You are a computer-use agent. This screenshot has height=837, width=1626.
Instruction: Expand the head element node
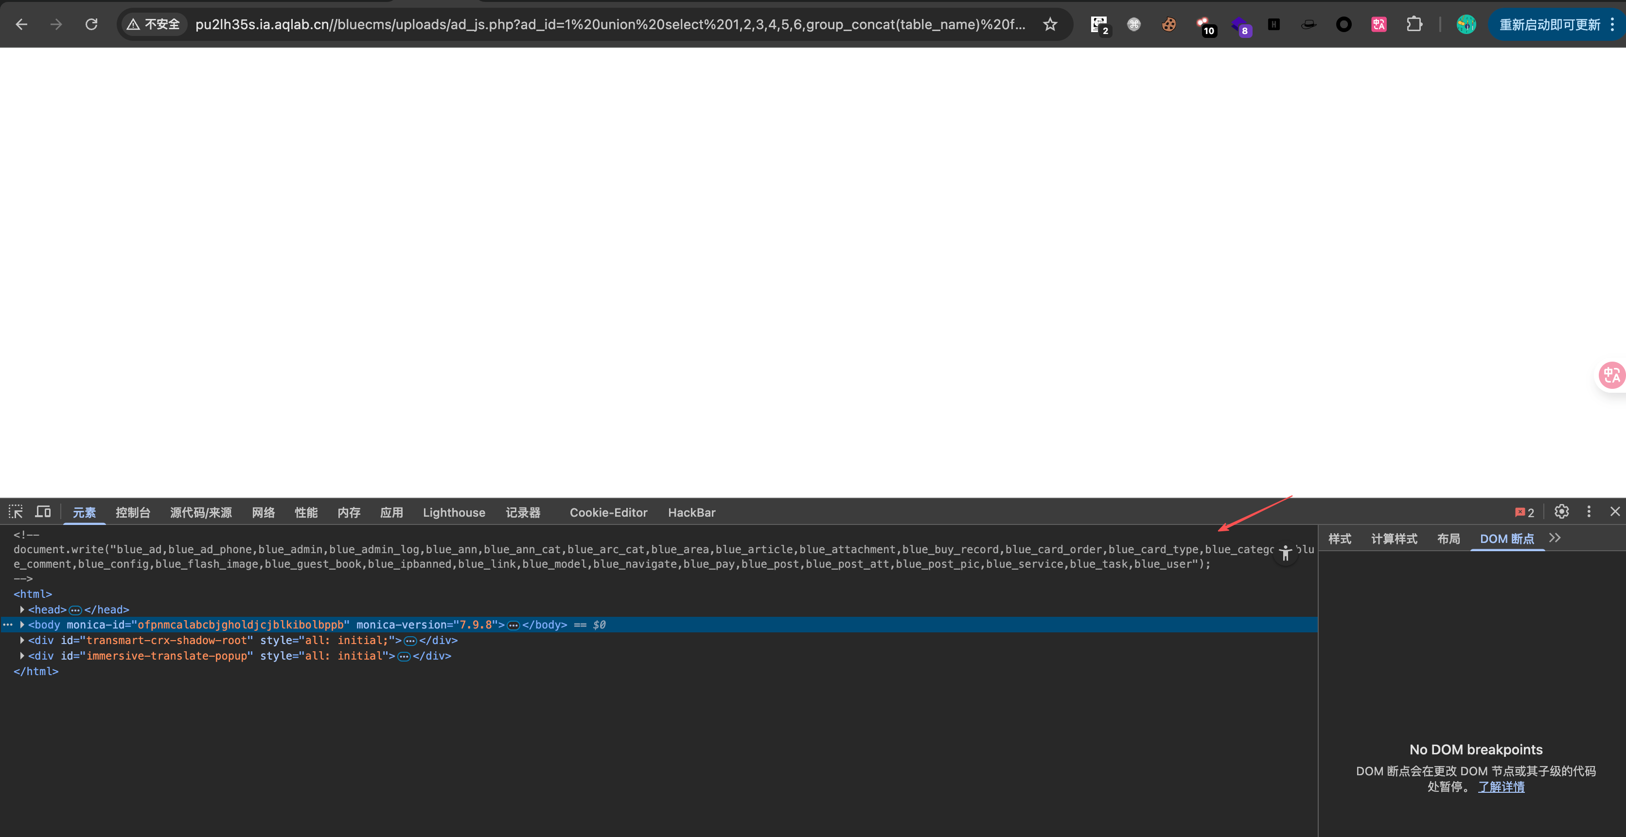pos(22,610)
